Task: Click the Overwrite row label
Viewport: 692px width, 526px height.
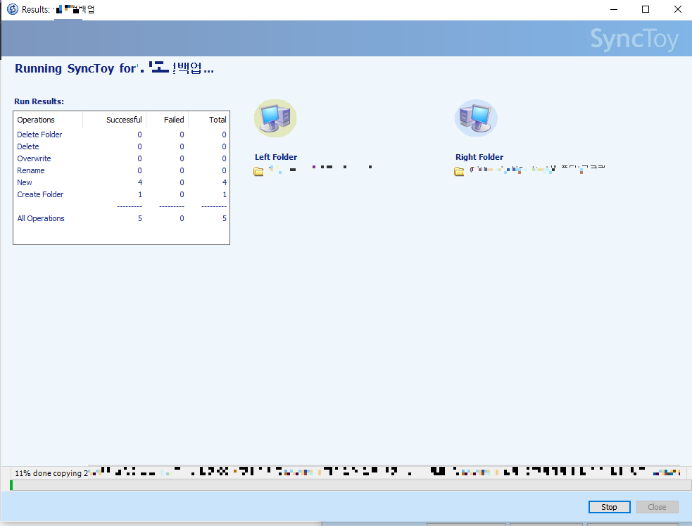Action: pos(34,158)
